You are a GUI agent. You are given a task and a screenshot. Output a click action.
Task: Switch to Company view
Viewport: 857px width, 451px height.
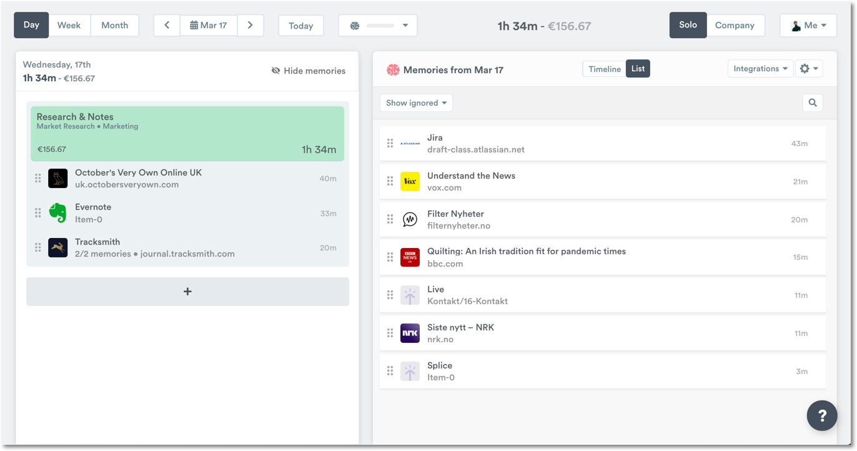point(735,26)
